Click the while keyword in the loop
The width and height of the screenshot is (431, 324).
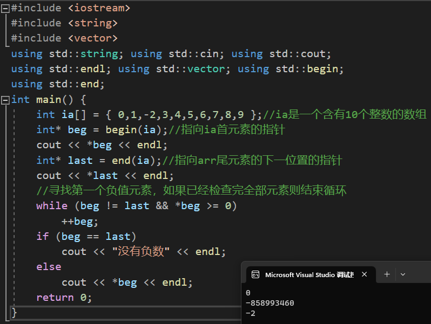52,206
